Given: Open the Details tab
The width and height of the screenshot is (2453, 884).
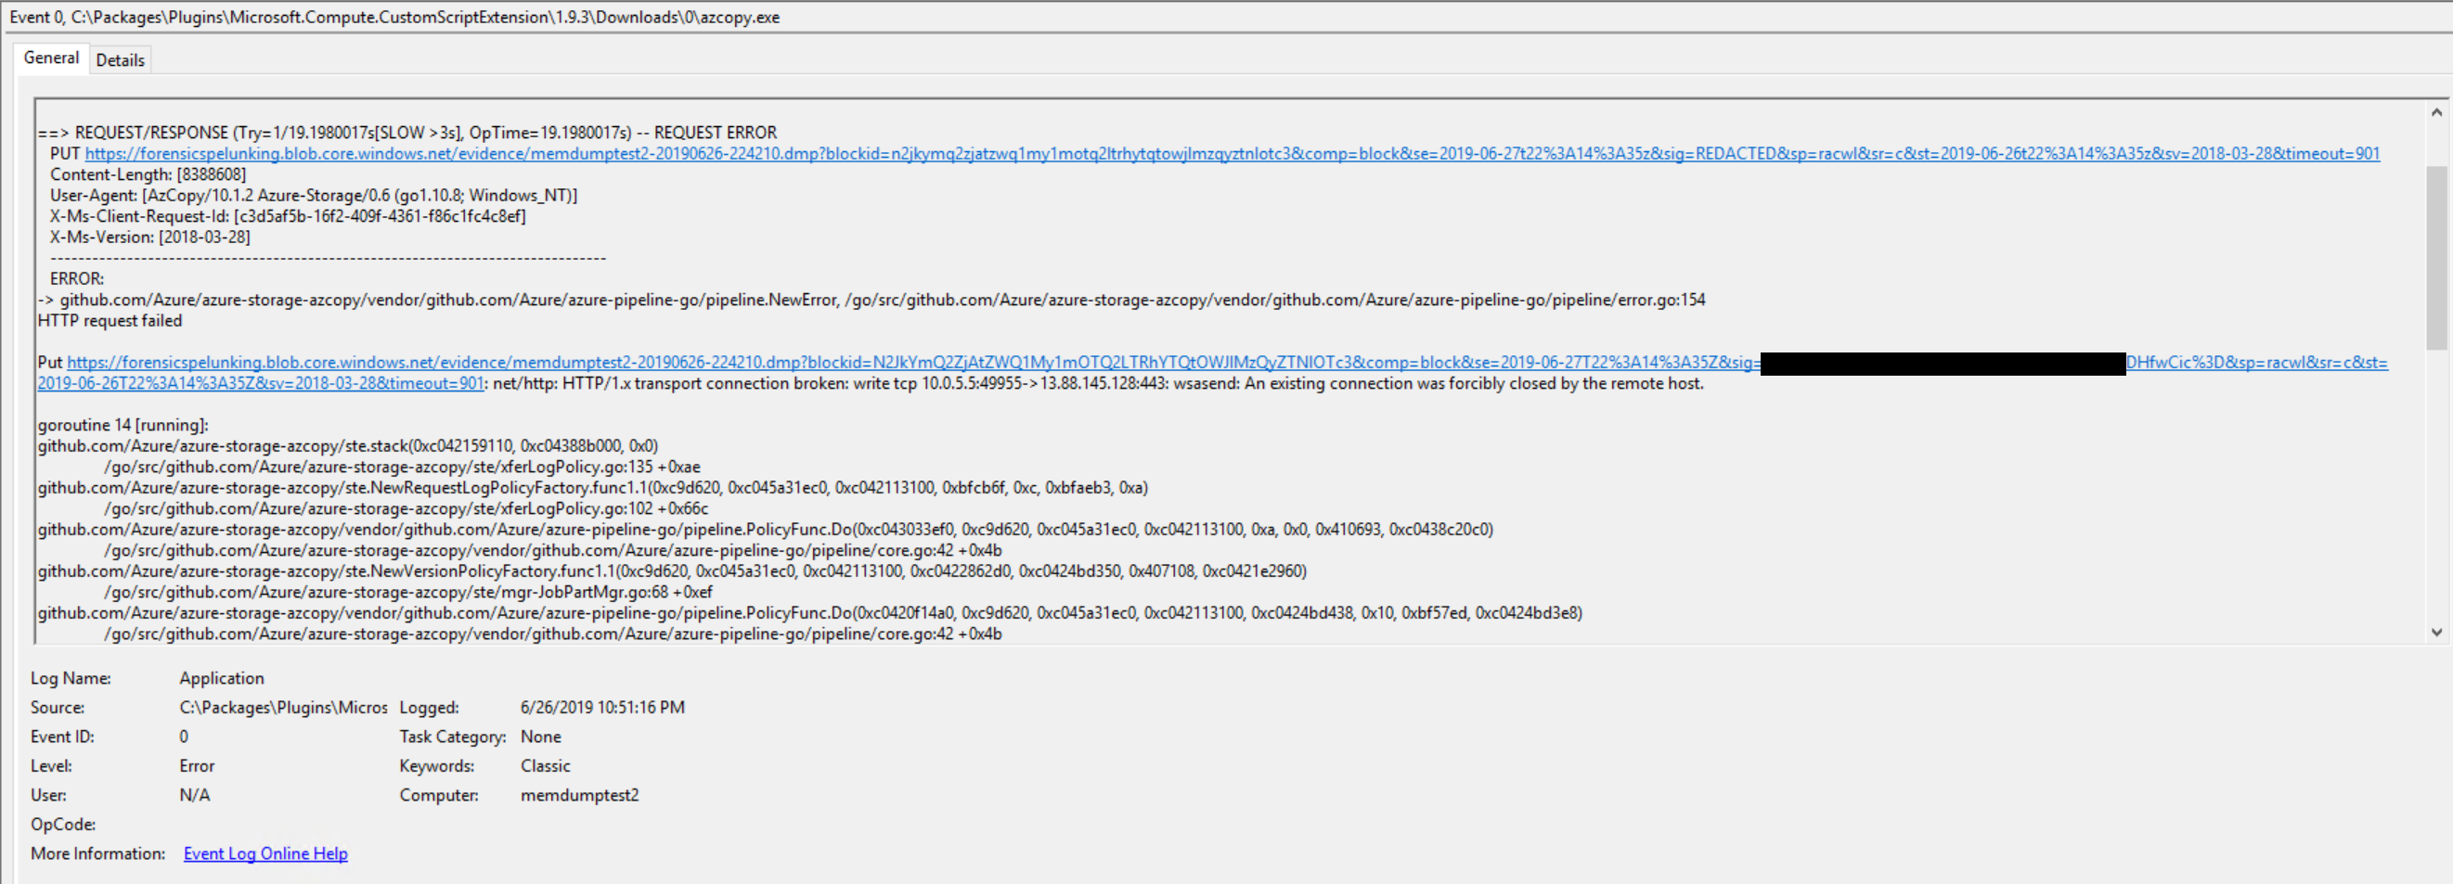Looking at the screenshot, I should [120, 60].
